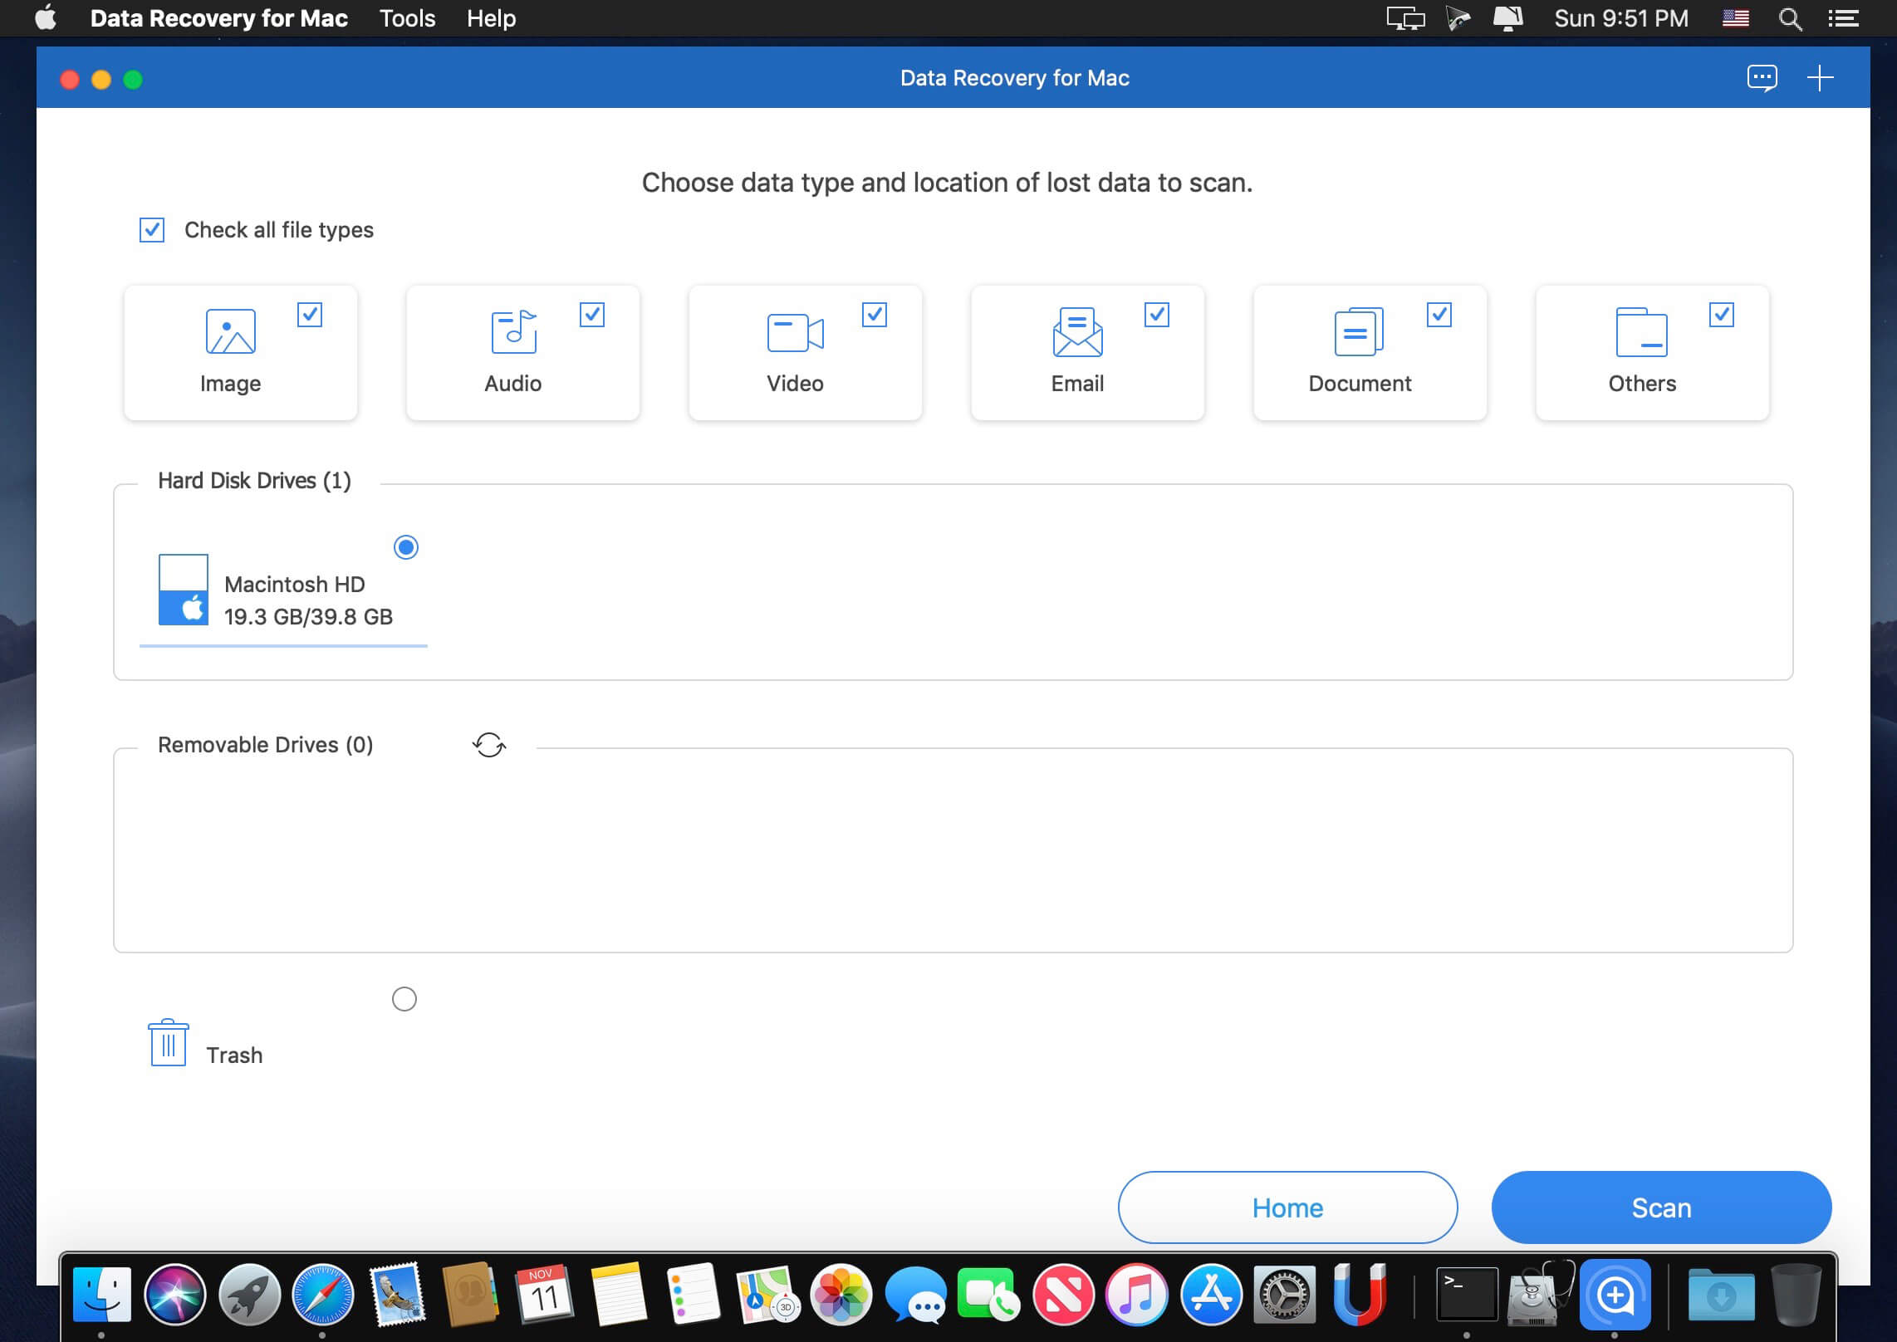
Task: Open iTunes music app from the Dock
Action: pos(1137,1294)
